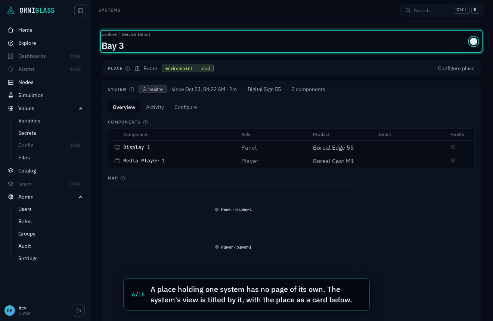Click the Alarms bell icon

(11, 69)
